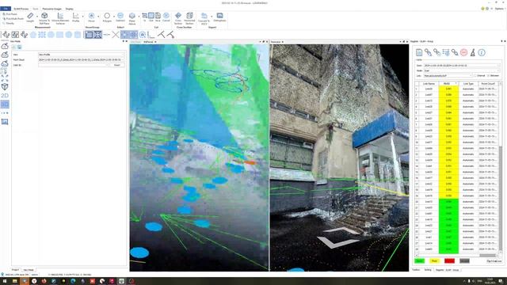
Task: Sort by the RMSE column header
Action: point(448,83)
